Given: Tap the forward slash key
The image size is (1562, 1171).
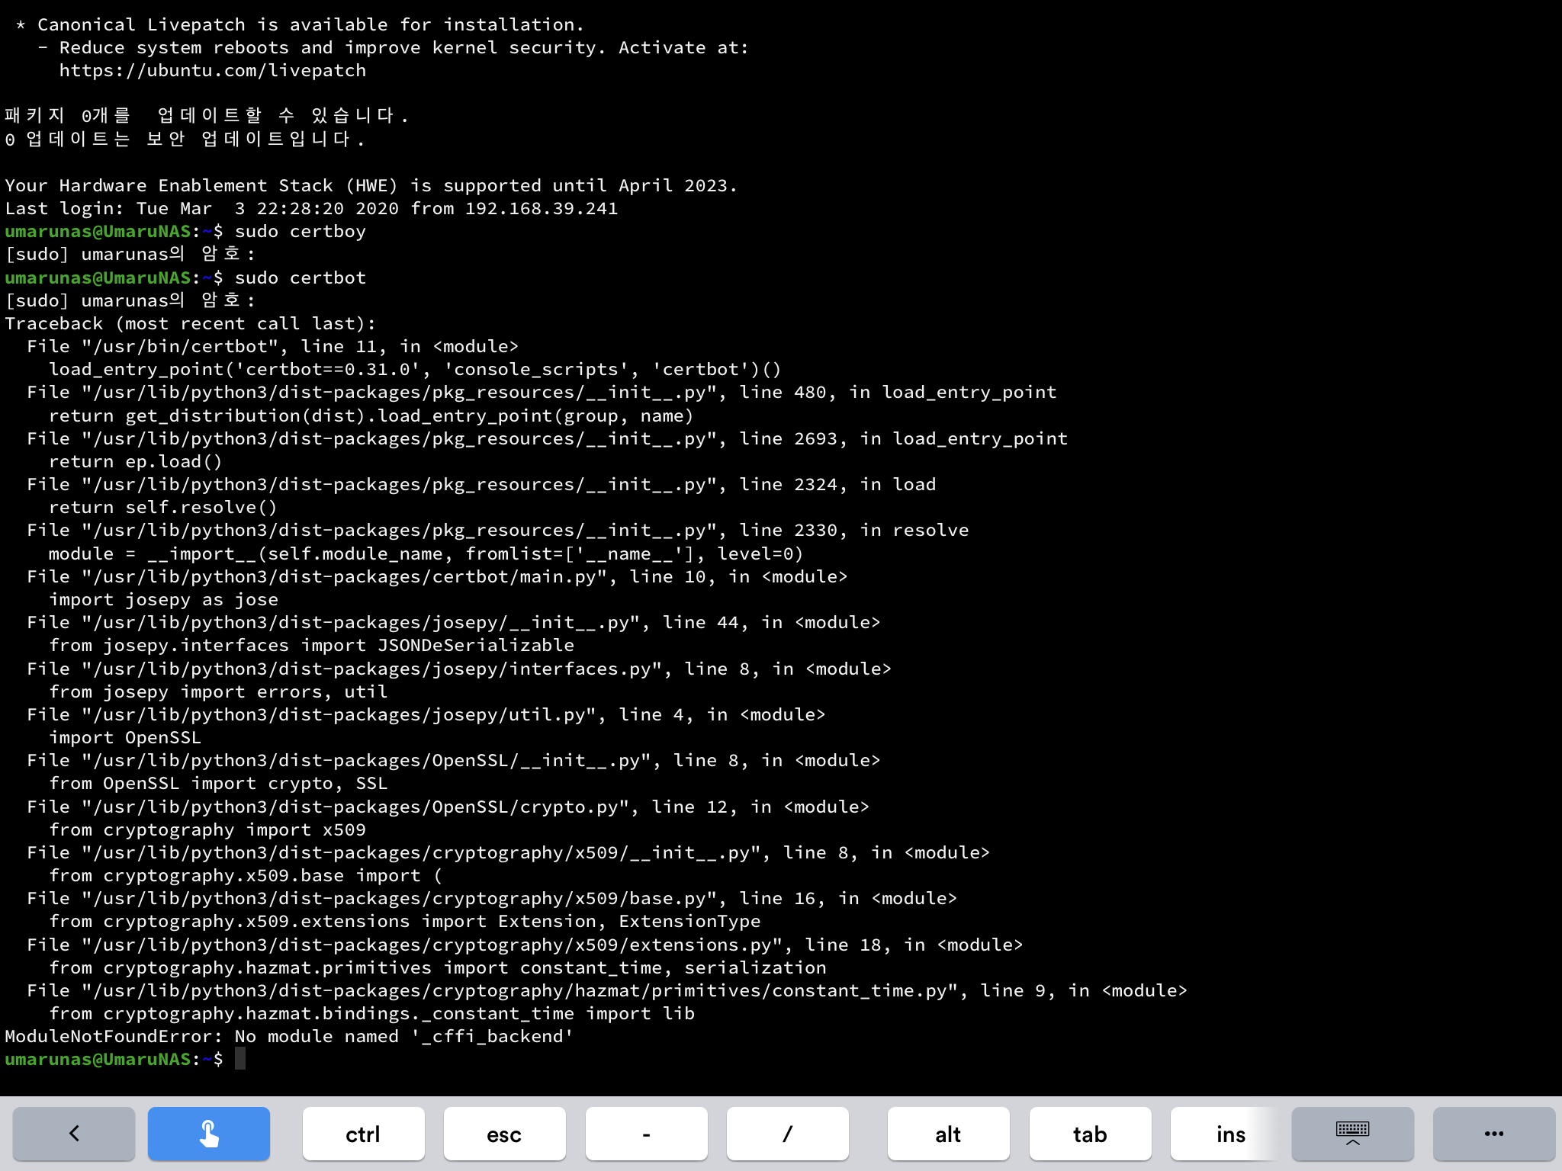Looking at the screenshot, I should (787, 1134).
